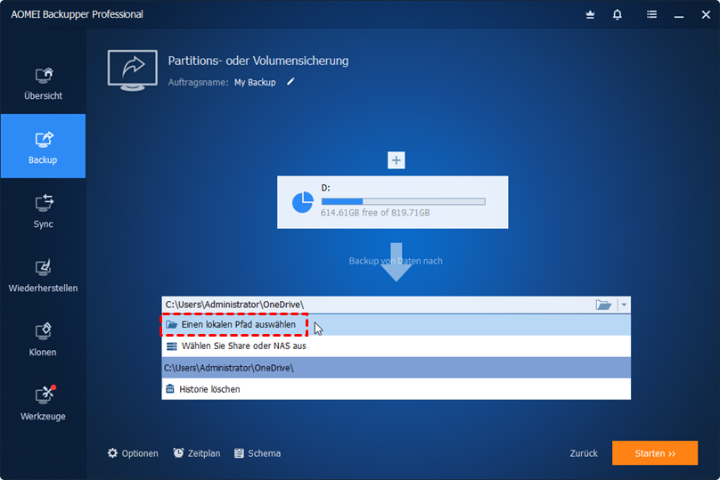Click the Sync arrows icon

44,203
